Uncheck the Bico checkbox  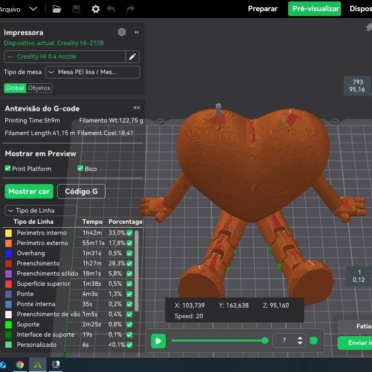click(x=80, y=168)
